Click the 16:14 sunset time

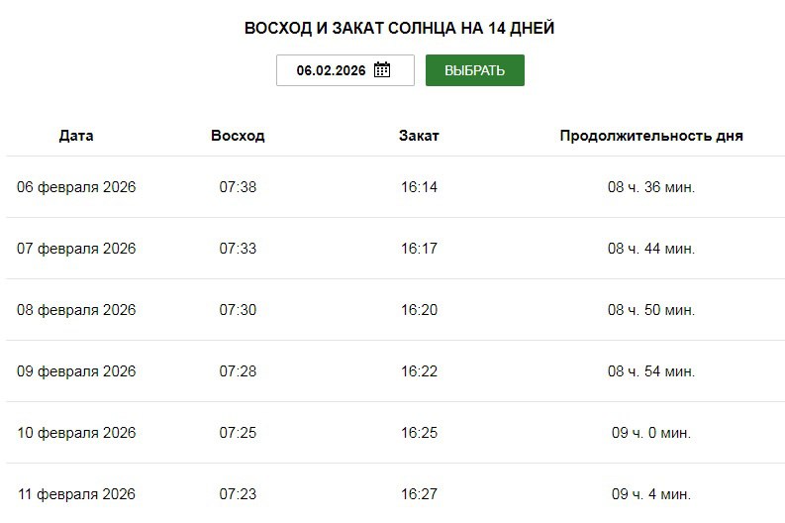pos(419,187)
